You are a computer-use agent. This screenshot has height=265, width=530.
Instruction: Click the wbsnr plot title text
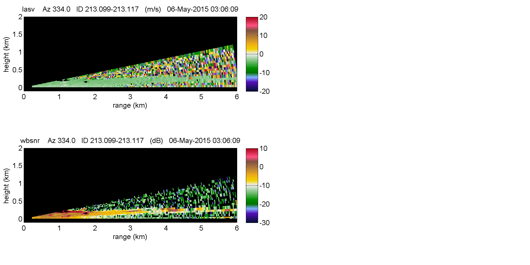point(130,141)
